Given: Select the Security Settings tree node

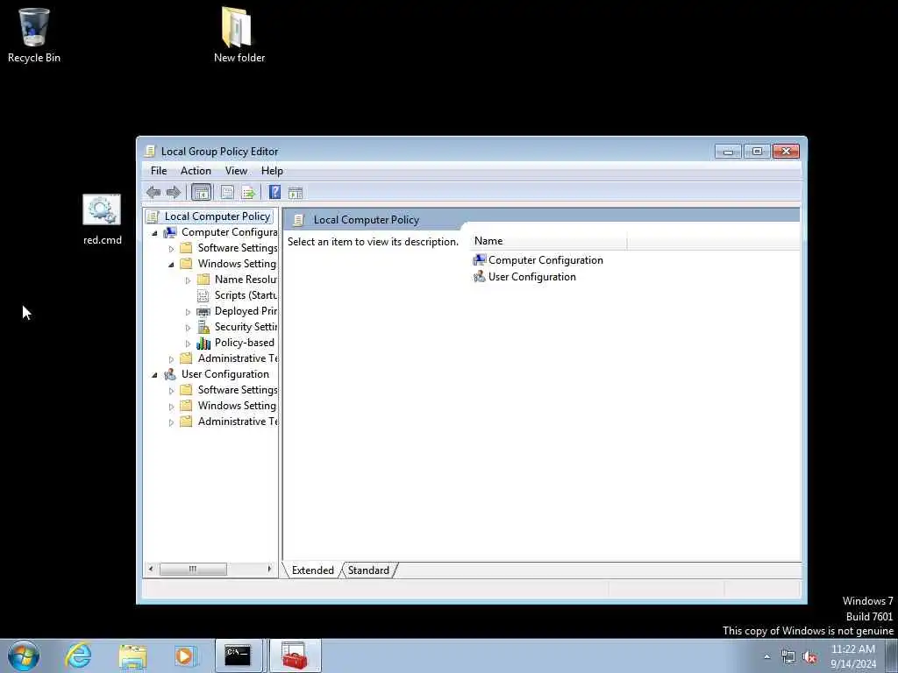Looking at the screenshot, I should pyautogui.click(x=246, y=327).
